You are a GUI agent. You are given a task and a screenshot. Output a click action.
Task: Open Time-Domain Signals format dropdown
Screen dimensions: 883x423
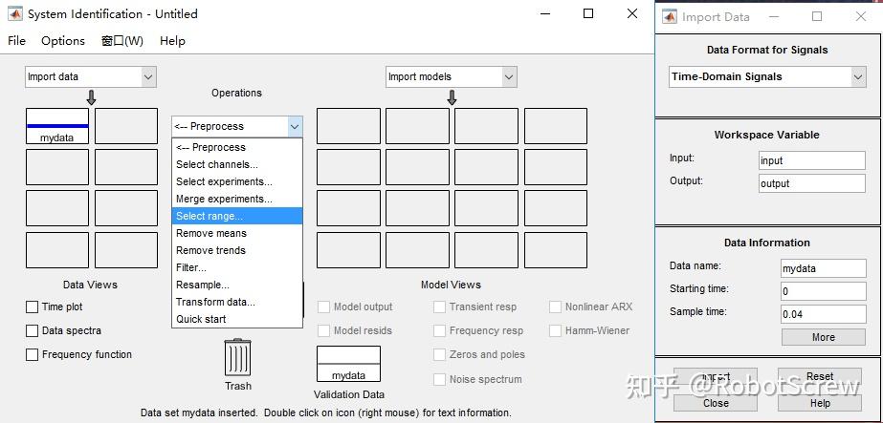coord(767,77)
